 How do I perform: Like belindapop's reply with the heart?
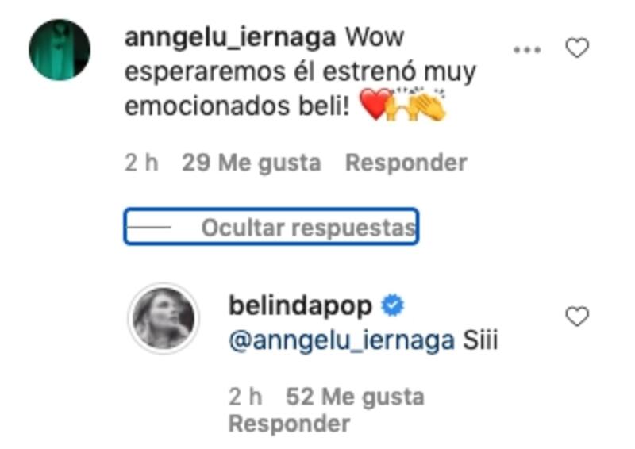coord(577,317)
